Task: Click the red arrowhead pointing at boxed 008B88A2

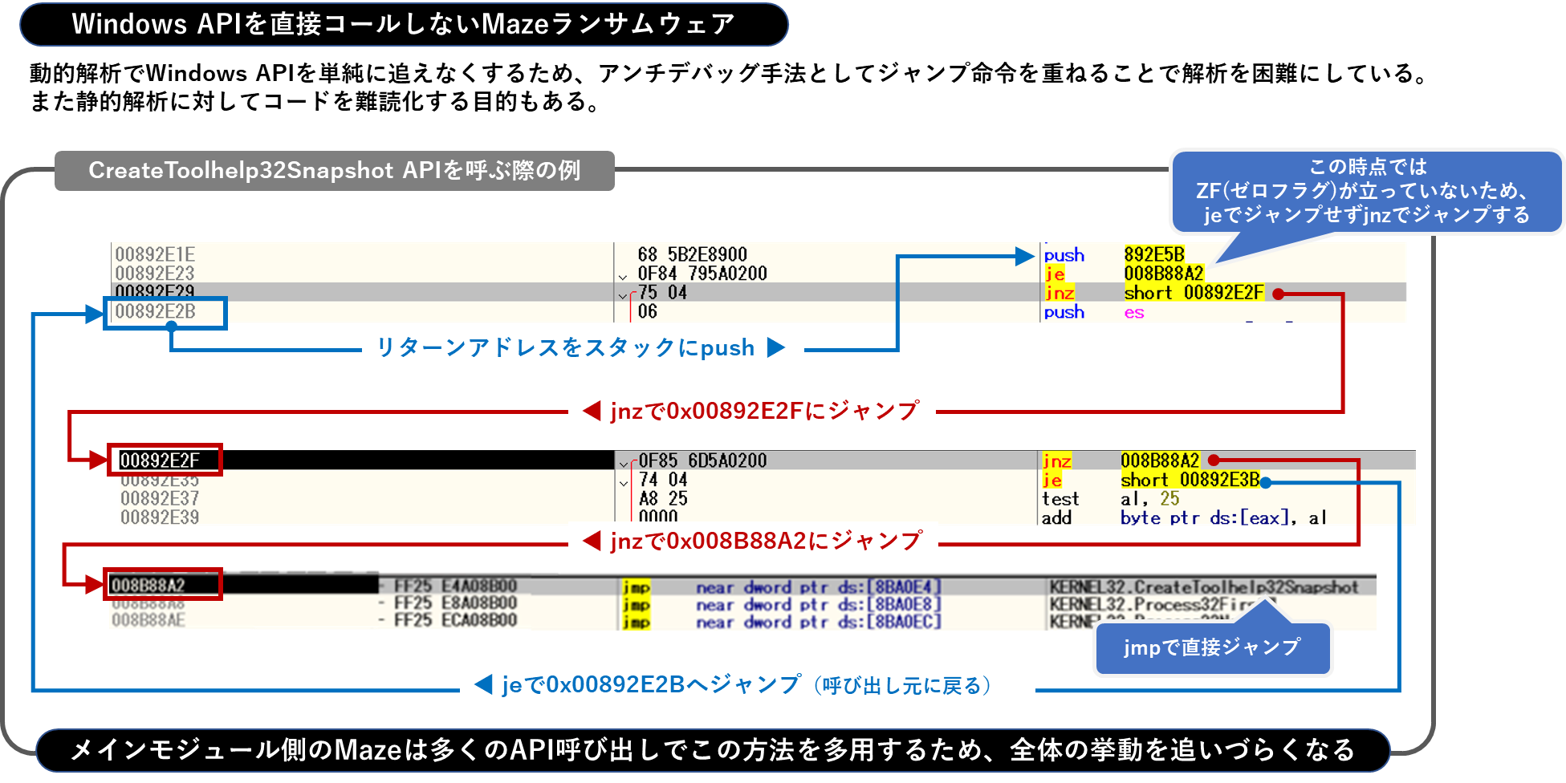Action: click(x=95, y=584)
